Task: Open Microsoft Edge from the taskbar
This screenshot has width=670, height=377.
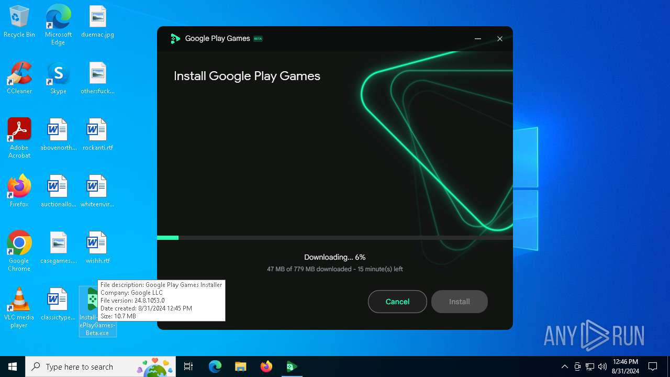Action: click(x=215, y=367)
